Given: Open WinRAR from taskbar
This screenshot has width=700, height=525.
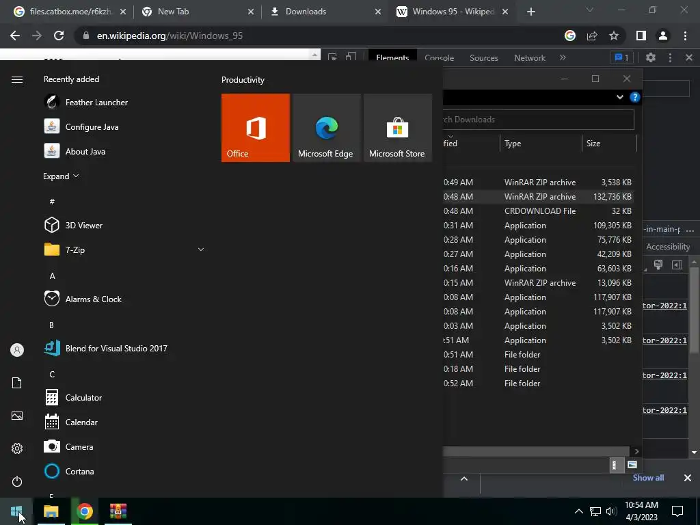Looking at the screenshot, I should pyautogui.click(x=118, y=511).
